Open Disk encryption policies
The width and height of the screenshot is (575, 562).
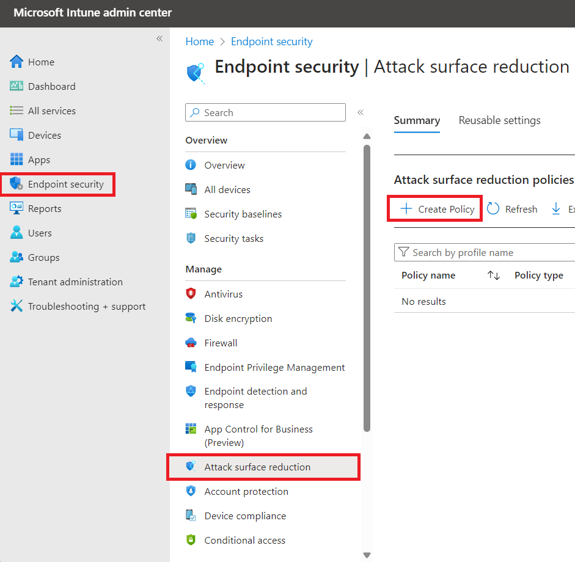[238, 318]
